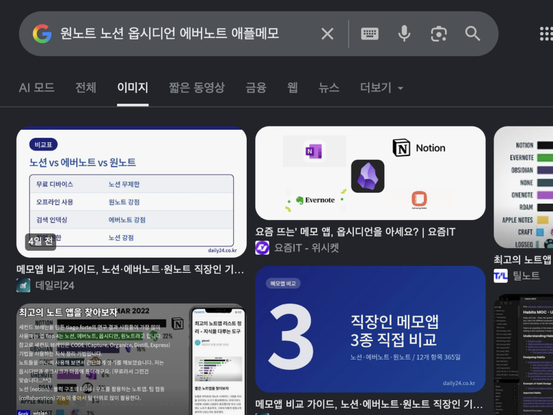Open 요즘 뜨는' 메모 앱 옵시디언 article link

coord(355,232)
